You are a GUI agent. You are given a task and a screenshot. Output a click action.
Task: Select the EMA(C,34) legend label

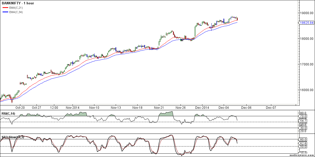[16, 12]
